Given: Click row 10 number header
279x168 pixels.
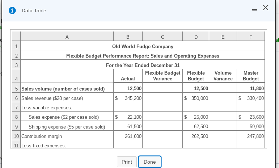Looking at the screenshot, I should [16, 136].
